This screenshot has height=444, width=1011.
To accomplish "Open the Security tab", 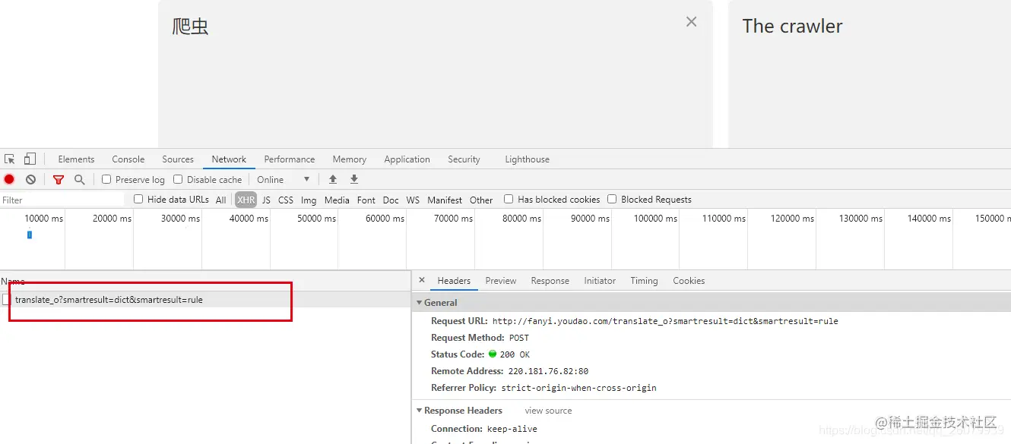I will coord(464,159).
